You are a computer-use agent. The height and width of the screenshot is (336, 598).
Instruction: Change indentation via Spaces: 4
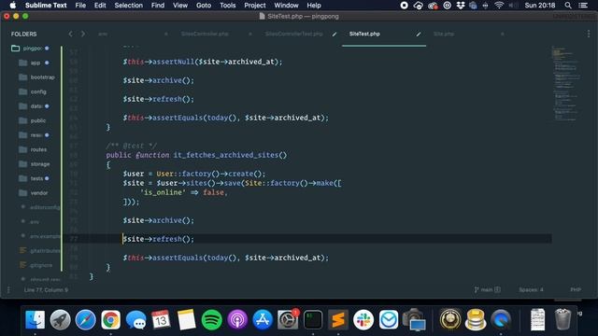(531, 290)
